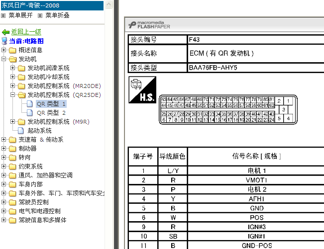Click 菜单展开 to expand all menus
Screen dimensions: 324x249
tap(20, 15)
